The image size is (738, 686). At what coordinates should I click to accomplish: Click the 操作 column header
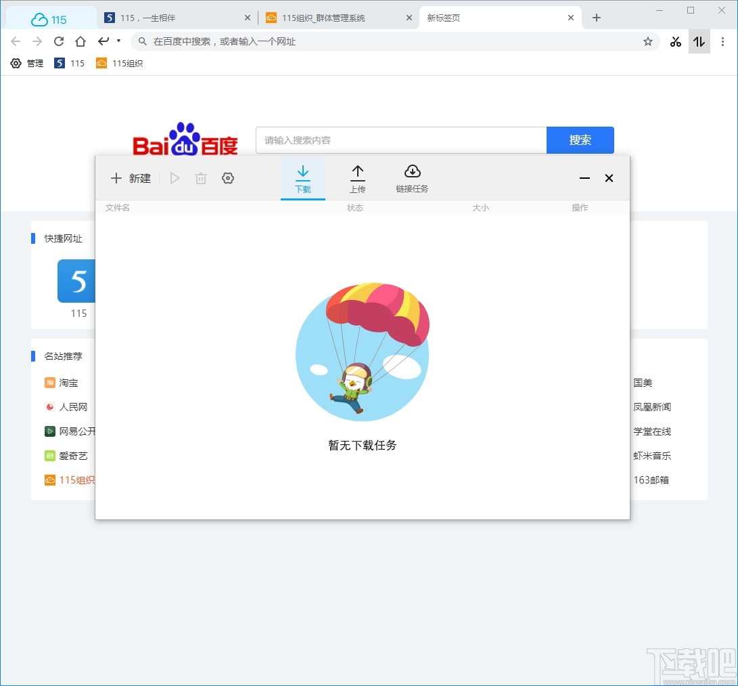[x=580, y=207]
